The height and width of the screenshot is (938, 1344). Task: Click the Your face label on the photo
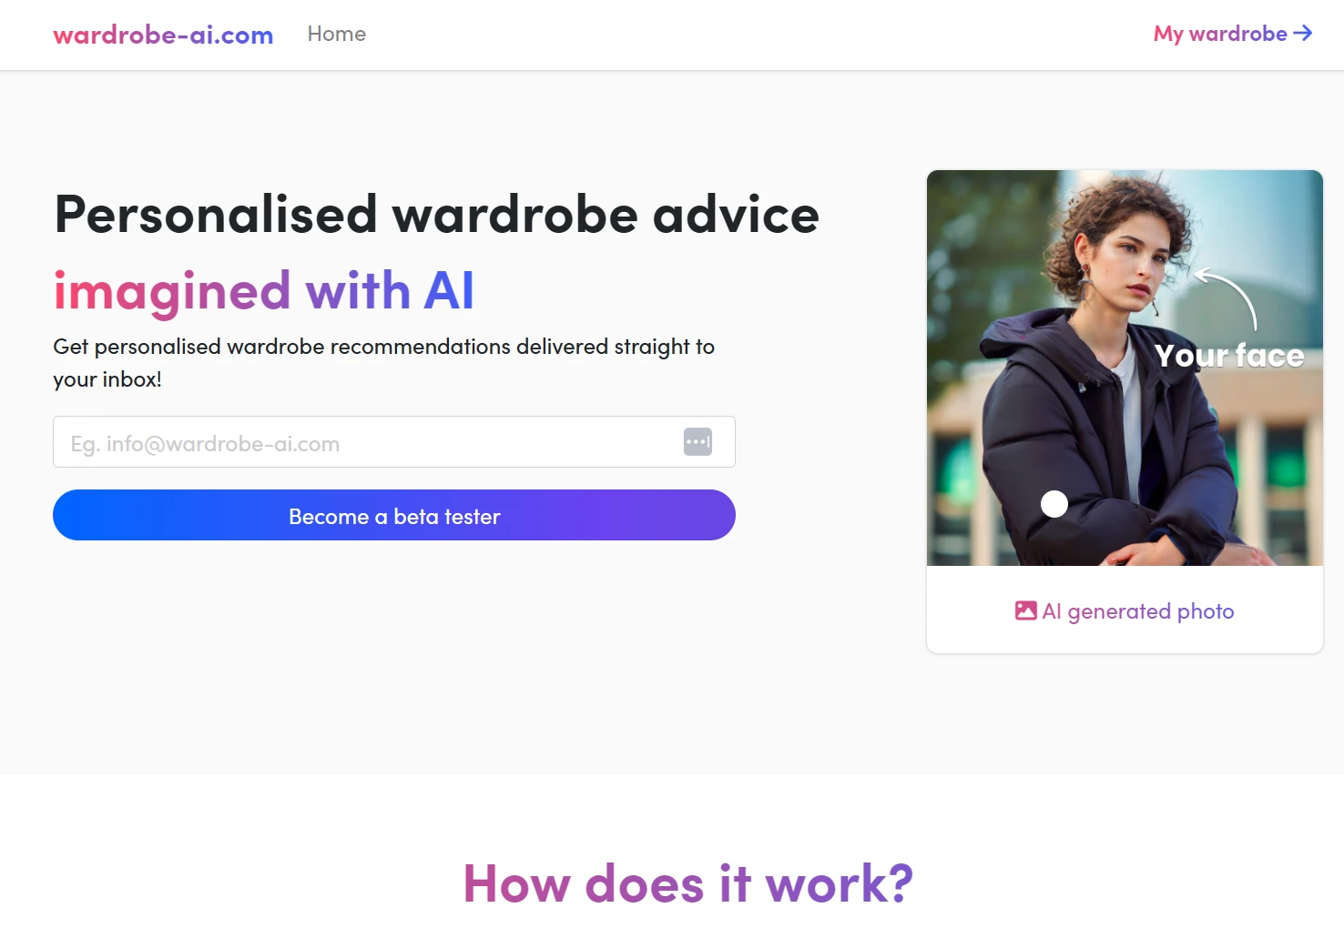pyautogui.click(x=1228, y=356)
